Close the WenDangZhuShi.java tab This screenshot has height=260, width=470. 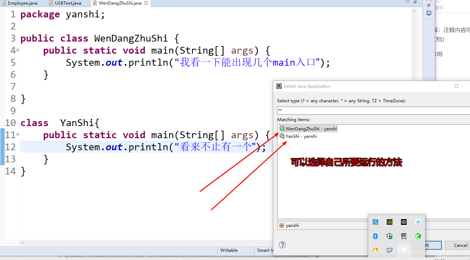coord(146,3)
